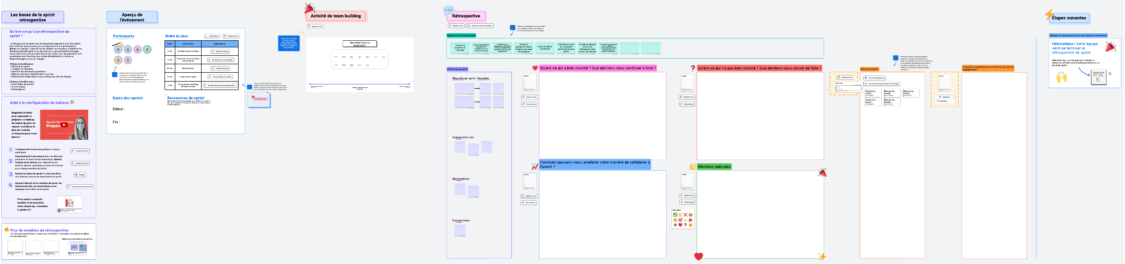Select the 'Aperçu de l'événement' section title
This screenshot has width=1125, height=264.
132,17
